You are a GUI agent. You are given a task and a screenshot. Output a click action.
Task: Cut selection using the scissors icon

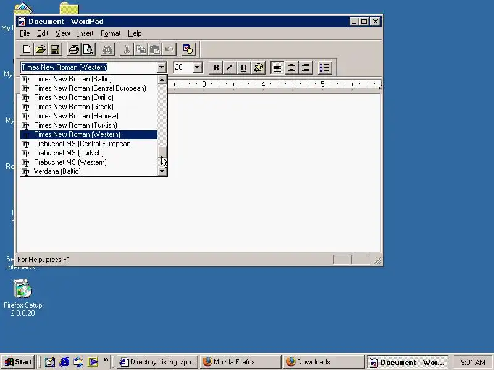127,49
